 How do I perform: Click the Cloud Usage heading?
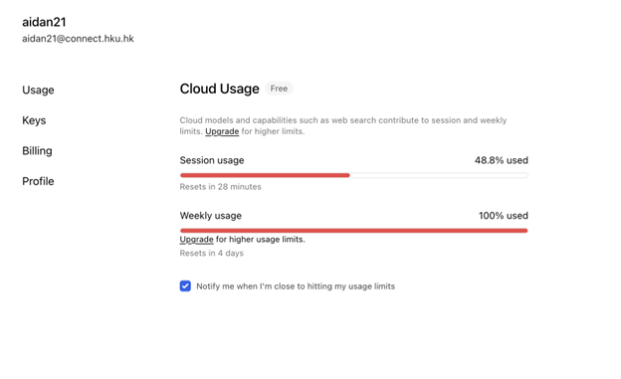[x=219, y=89]
